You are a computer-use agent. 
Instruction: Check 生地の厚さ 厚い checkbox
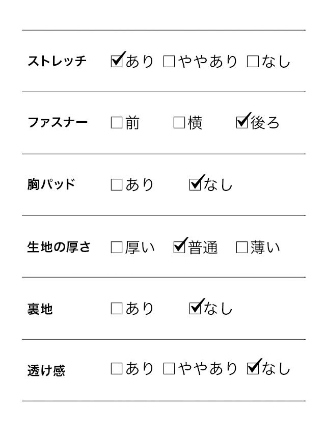[x=117, y=248]
